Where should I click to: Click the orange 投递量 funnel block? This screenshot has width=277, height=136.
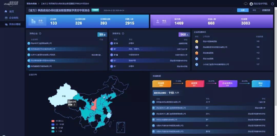click(161, 84)
